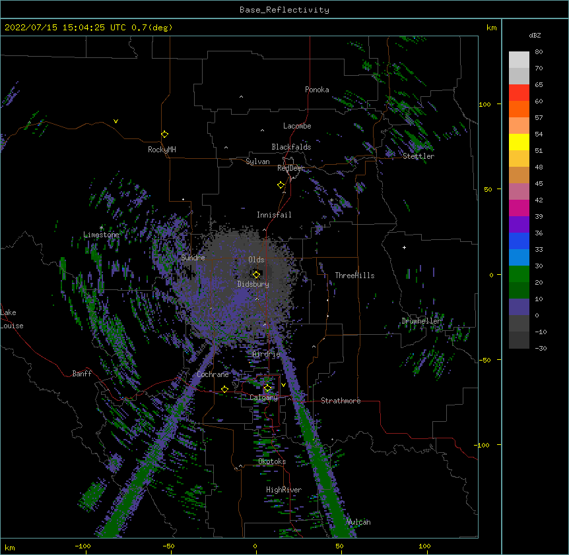Click the yellow diamond marker southeast of Cochrane
This screenshot has height=555, width=569.
click(224, 390)
